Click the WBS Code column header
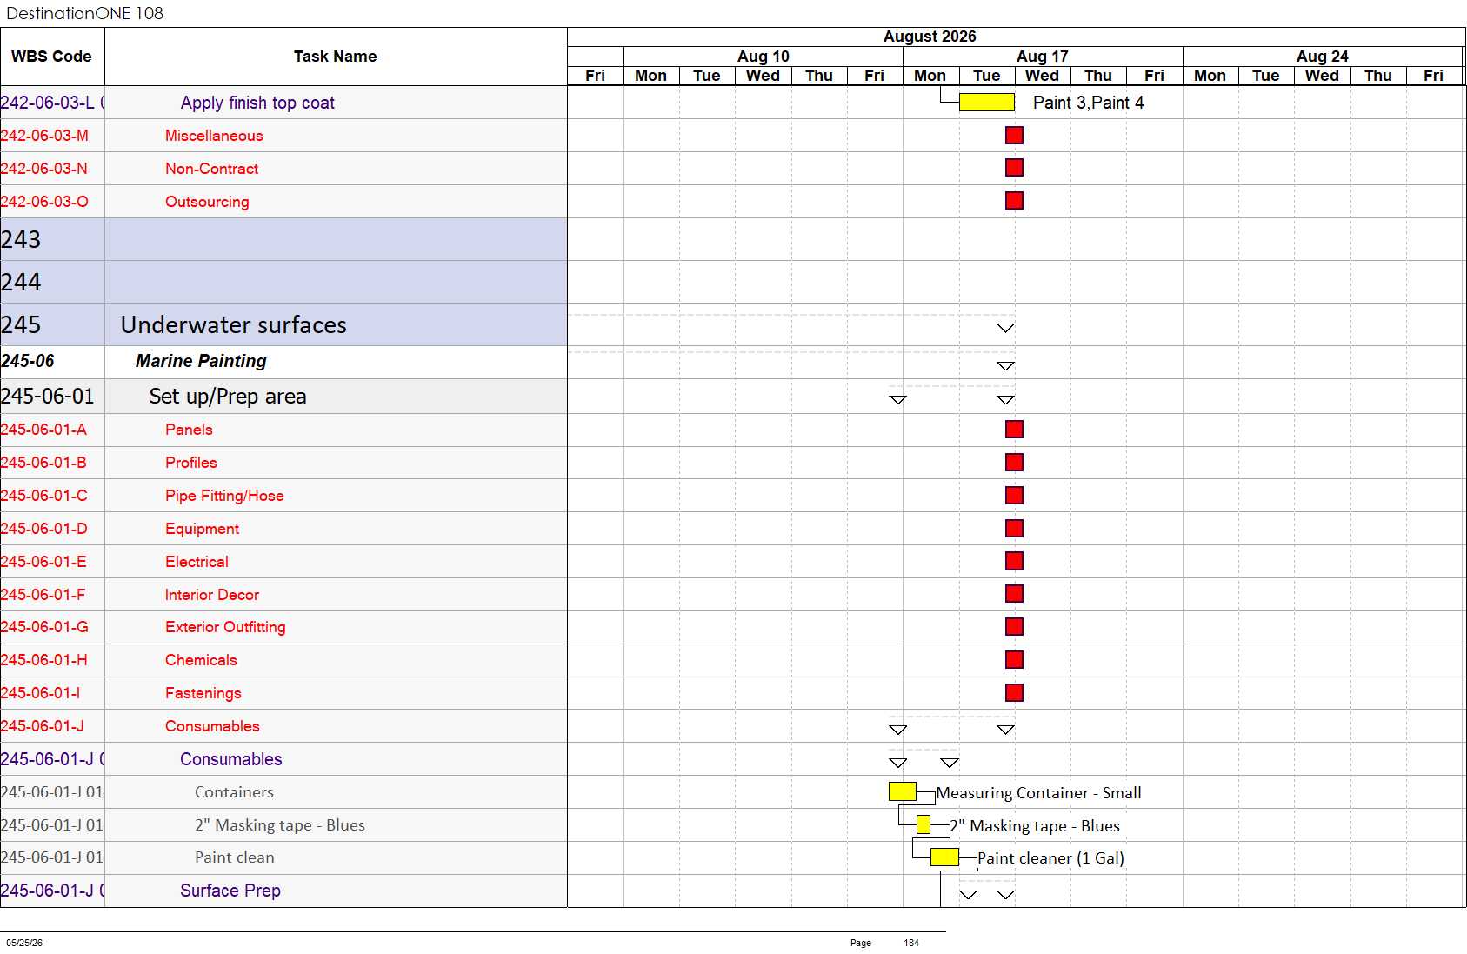This screenshot has height=954, width=1467. 52,57
